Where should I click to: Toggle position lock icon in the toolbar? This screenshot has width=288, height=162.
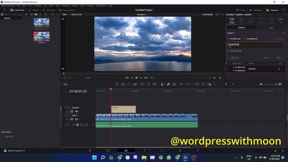pyautogui.click(x=174, y=84)
